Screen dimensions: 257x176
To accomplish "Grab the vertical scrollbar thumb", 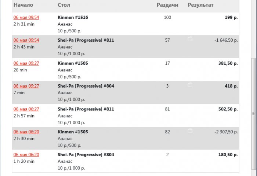I will 253,114.
